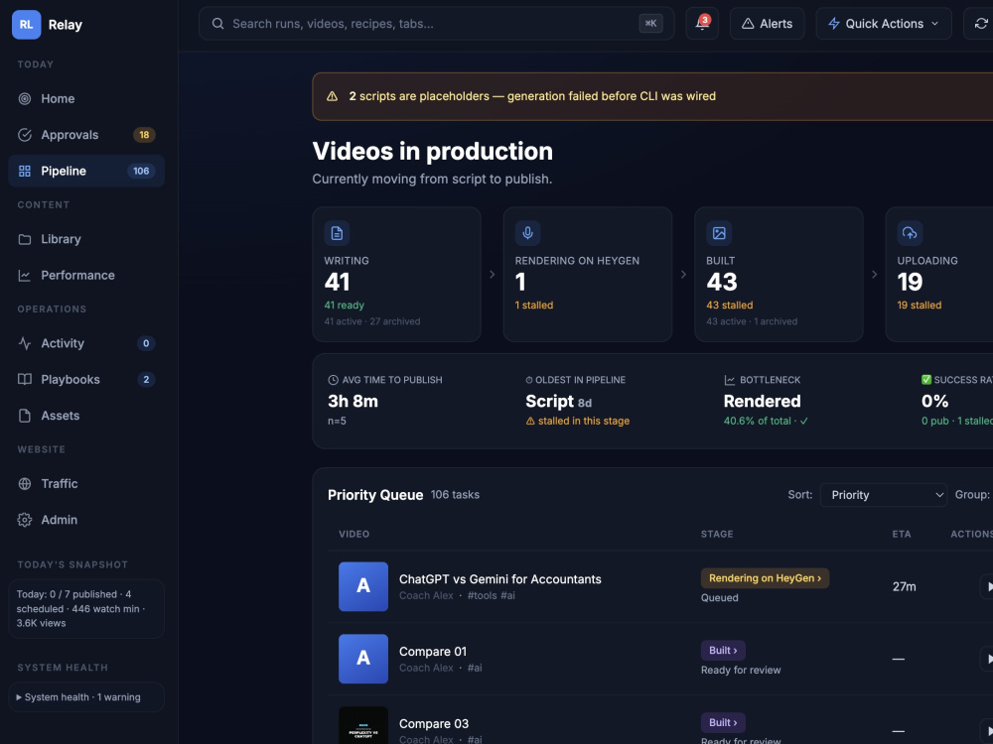This screenshot has width=993, height=744.
Task: Open Admin settings page
Action: [86, 520]
